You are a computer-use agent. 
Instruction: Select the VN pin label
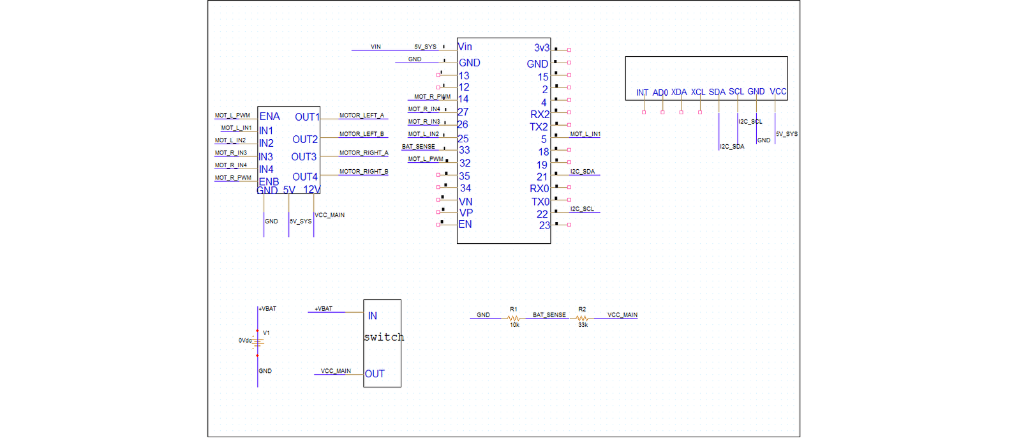coord(466,202)
